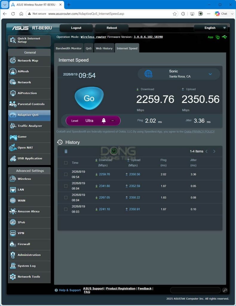Favorite this page with the star icon
The height and width of the screenshot is (306, 236).
point(174,14)
